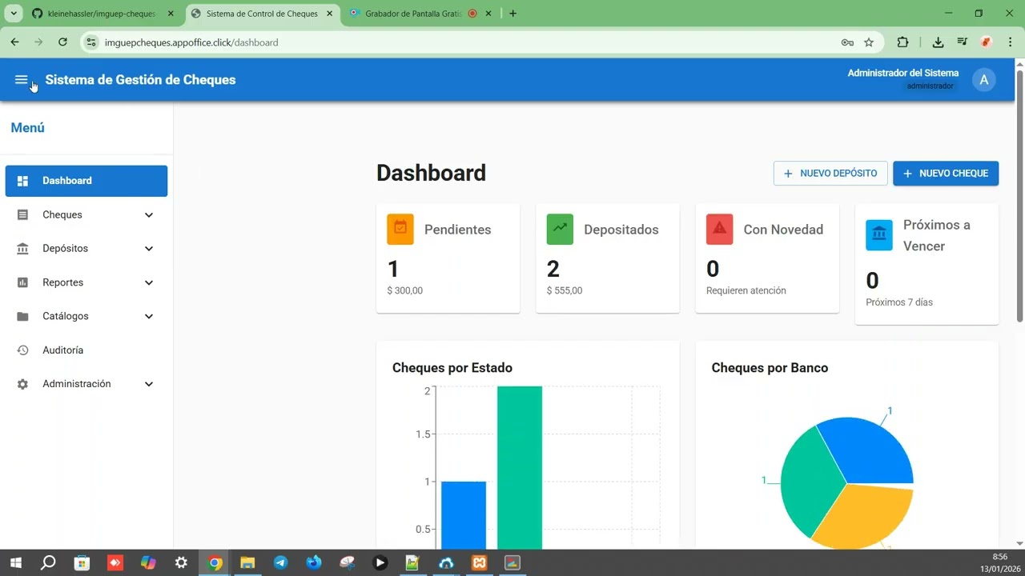Open the browser Extensions puzzle icon
1025x576 pixels.
click(902, 42)
